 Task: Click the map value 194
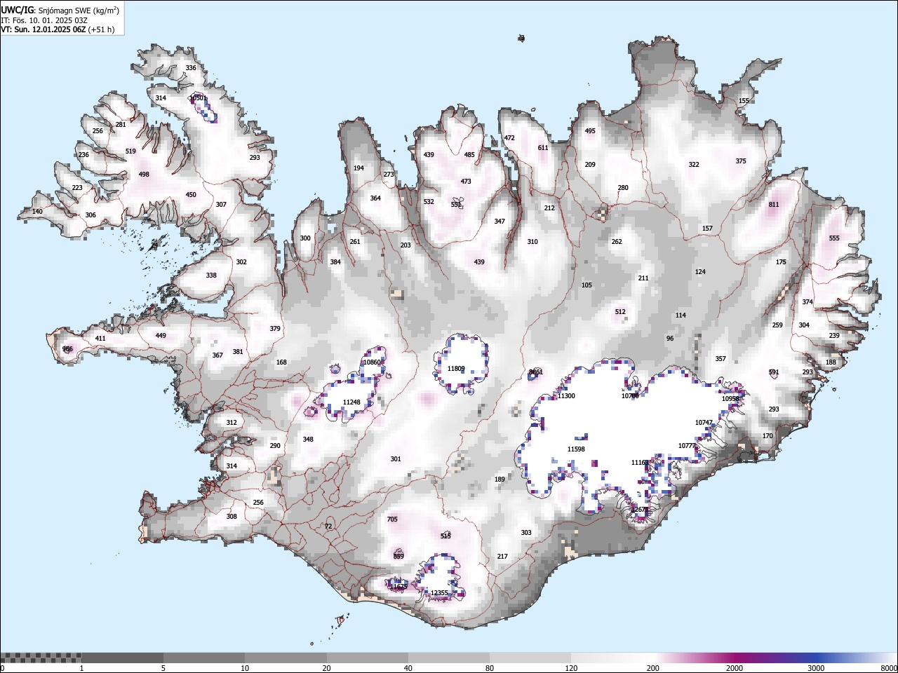click(x=358, y=168)
